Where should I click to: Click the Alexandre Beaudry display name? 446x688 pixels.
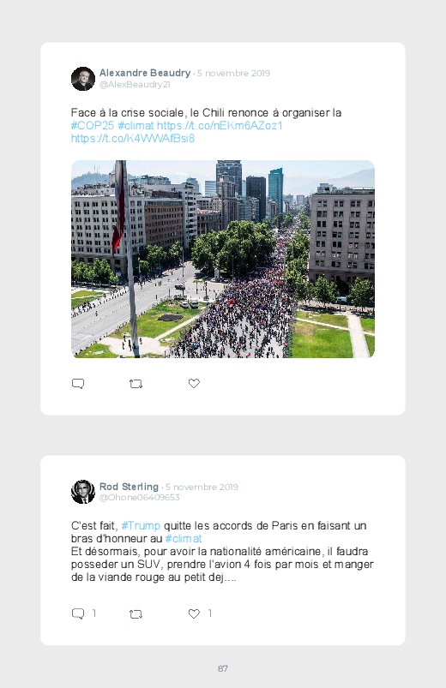coord(145,73)
